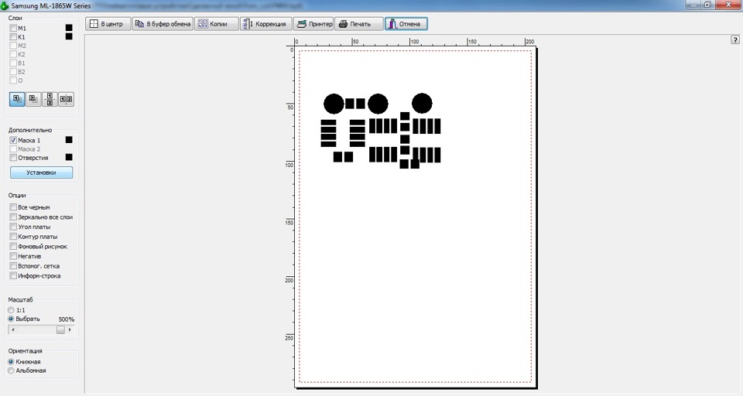Image resolution: width=743 pixels, height=396 pixels.
Task: Select the second layer arrangement icon (side 2)
Action: (33, 99)
